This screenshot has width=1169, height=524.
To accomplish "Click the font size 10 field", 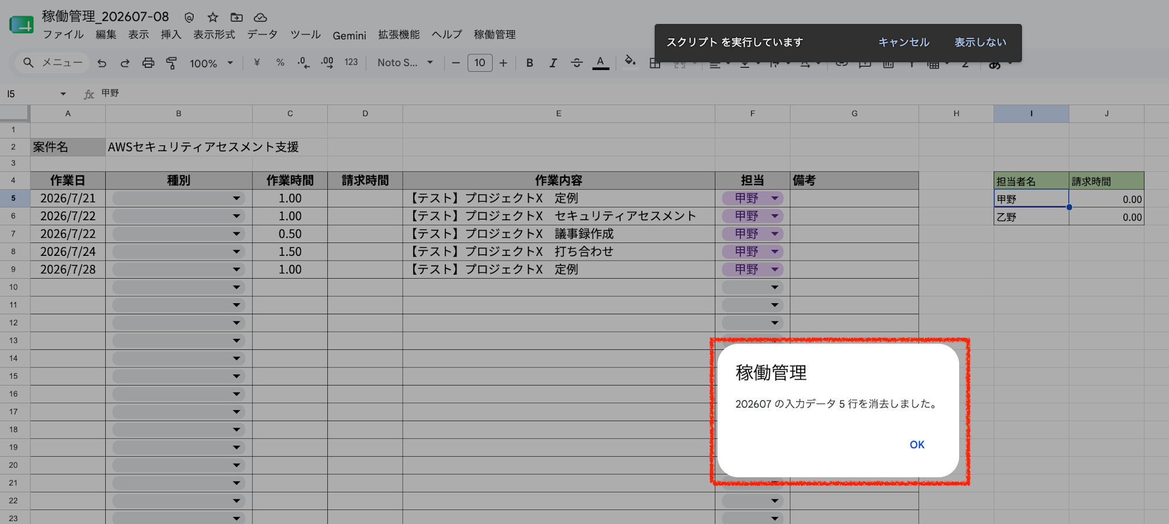I will click(480, 63).
